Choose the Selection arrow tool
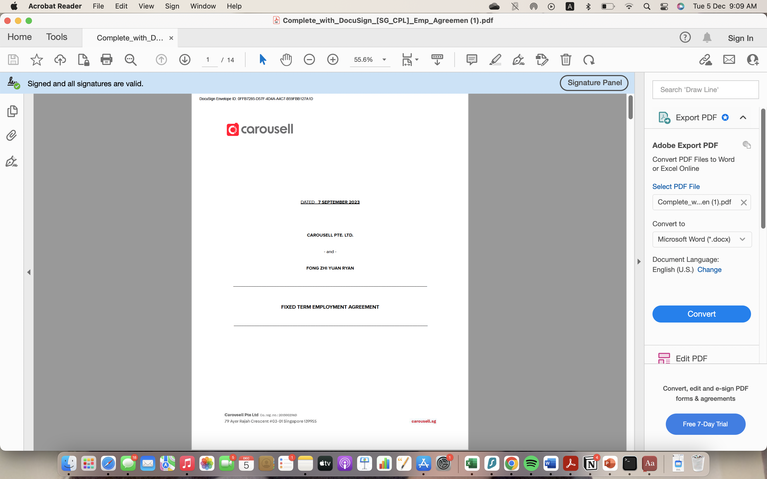Viewport: 767px width, 479px height. [262, 60]
